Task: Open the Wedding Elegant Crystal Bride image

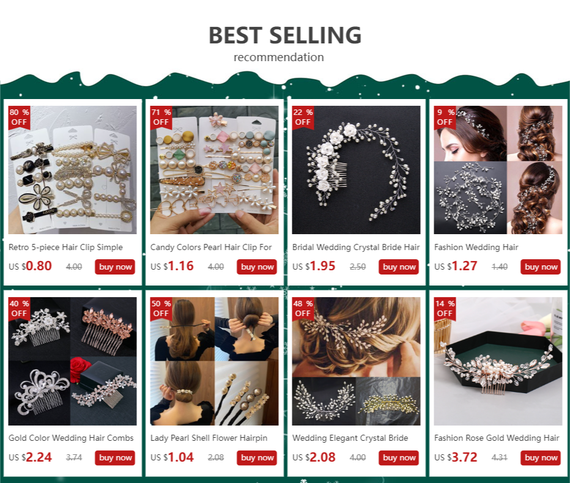Action: pyautogui.click(x=356, y=361)
